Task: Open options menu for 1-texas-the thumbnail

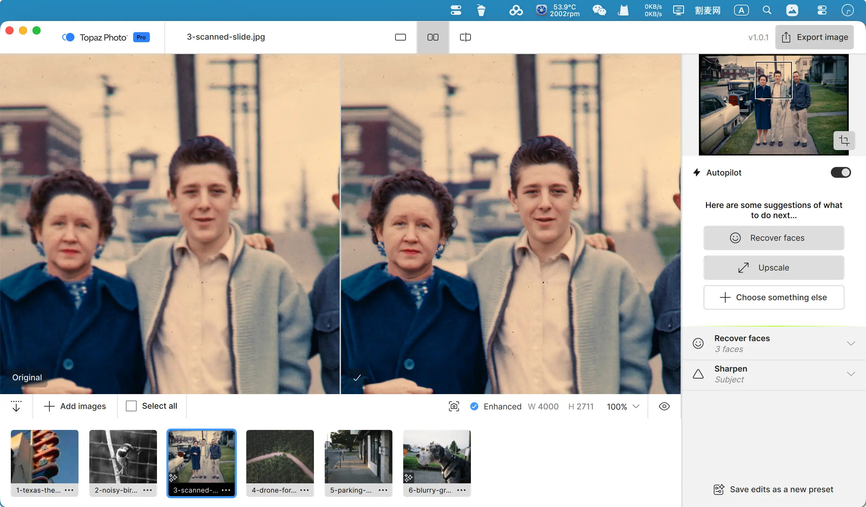Action: [69, 490]
